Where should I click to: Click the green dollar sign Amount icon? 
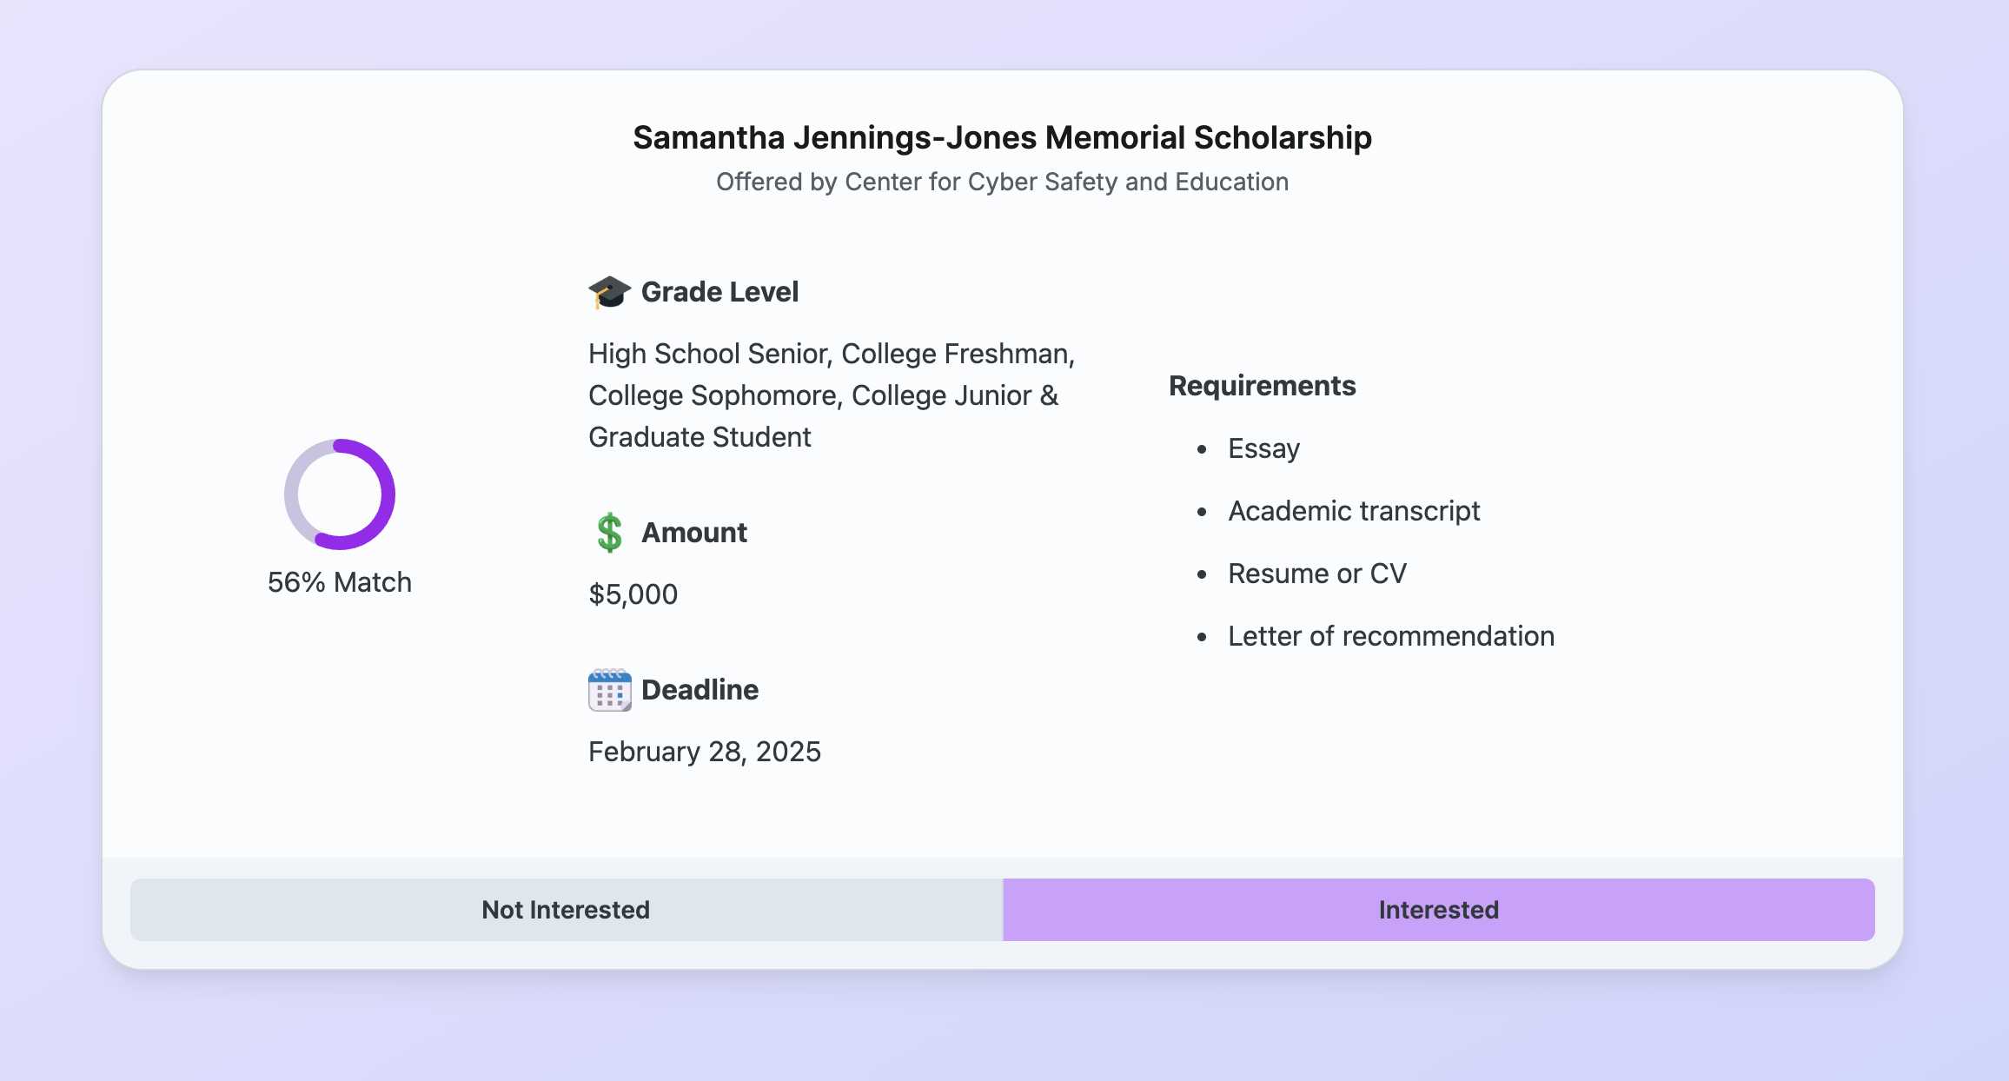pyautogui.click(x=609, y=533)
